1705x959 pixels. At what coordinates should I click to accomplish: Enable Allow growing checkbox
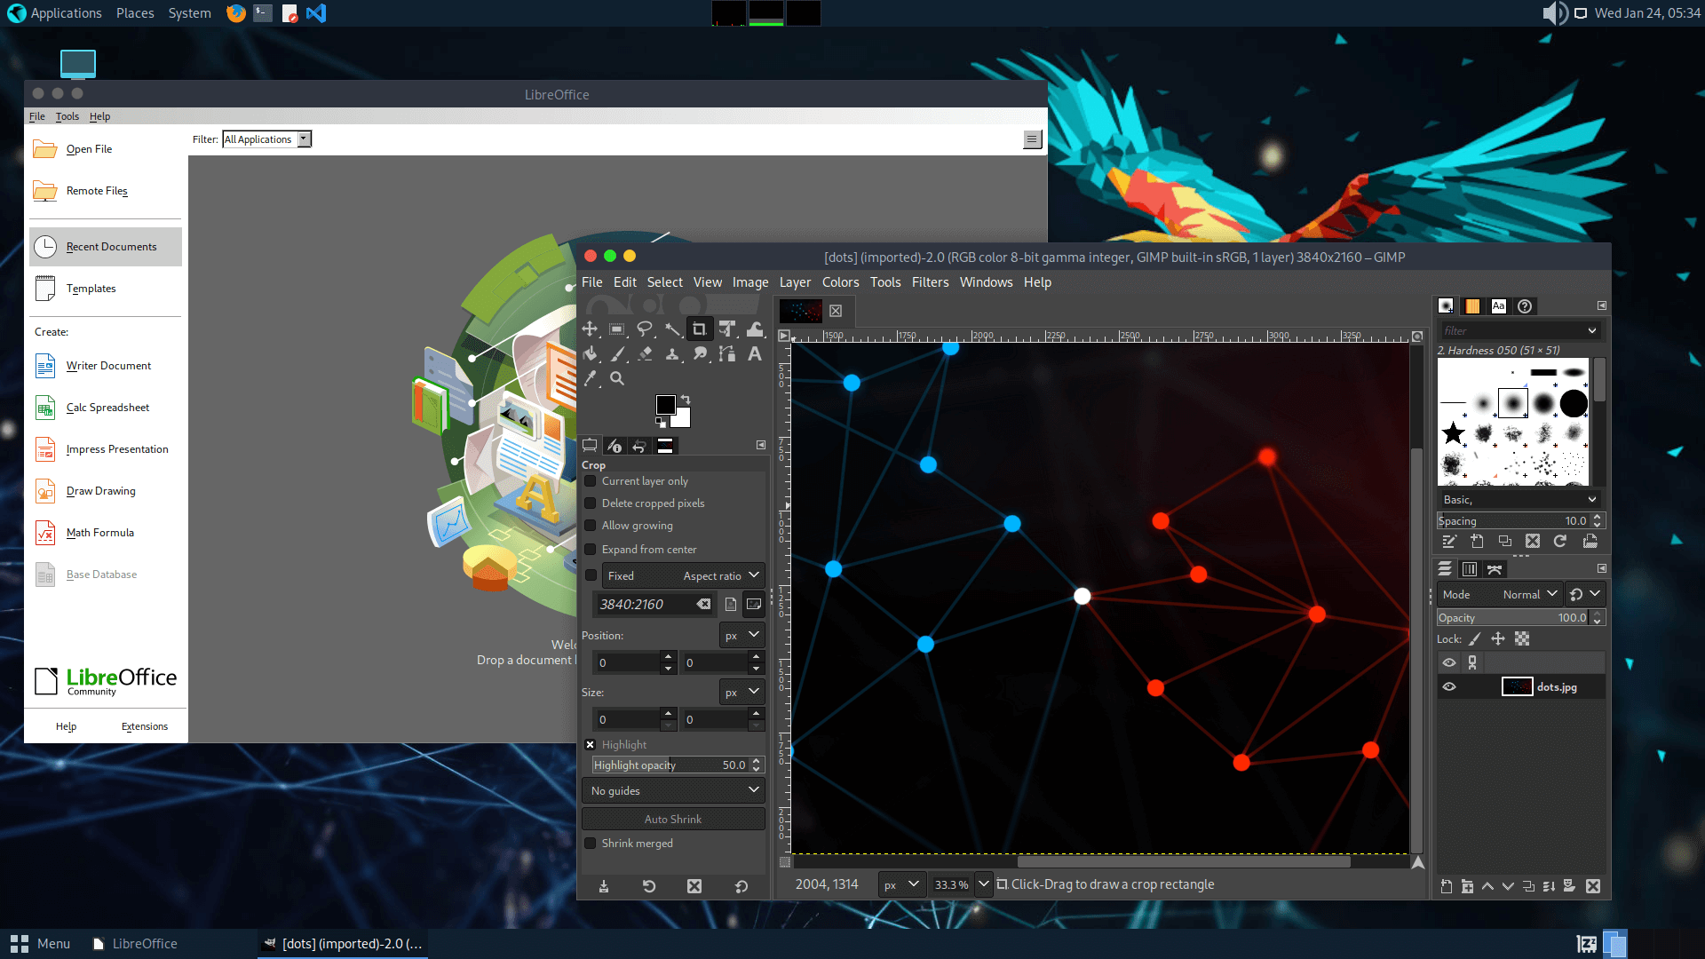591,525
